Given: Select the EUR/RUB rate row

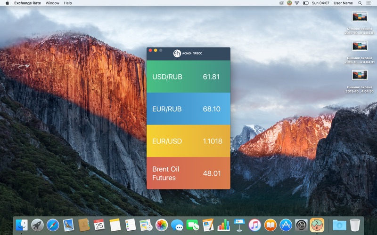Looking at the screenshot, I should [x=188, y=109].
